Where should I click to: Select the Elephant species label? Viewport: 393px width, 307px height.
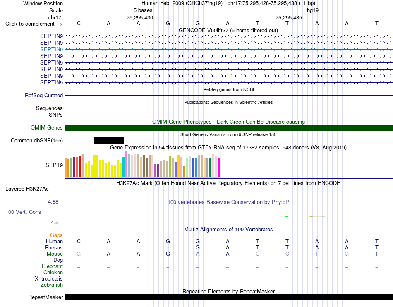(x=52, y=266)
